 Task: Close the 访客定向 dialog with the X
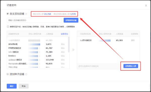pyautogui.click(x=146, y=6)
